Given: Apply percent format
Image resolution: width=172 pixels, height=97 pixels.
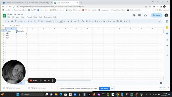Looking at the screenshot, I should click(32, 21).
